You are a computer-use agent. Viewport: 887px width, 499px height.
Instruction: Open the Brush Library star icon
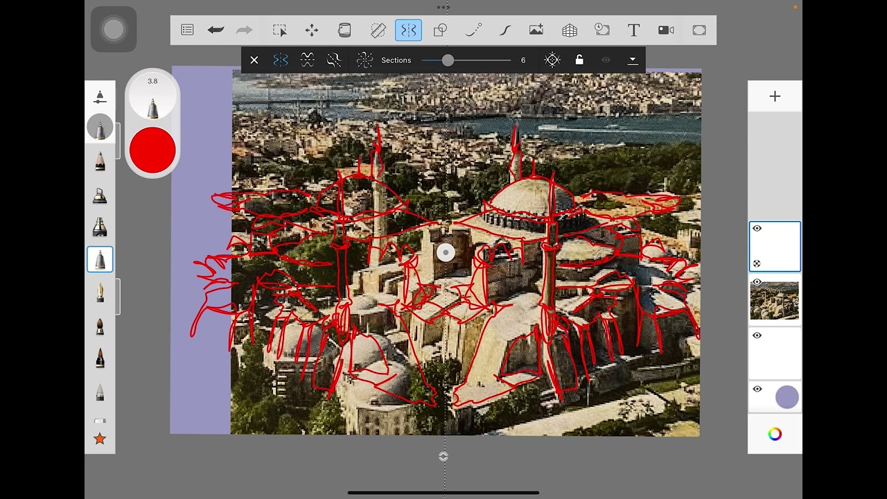pos(100,439)
